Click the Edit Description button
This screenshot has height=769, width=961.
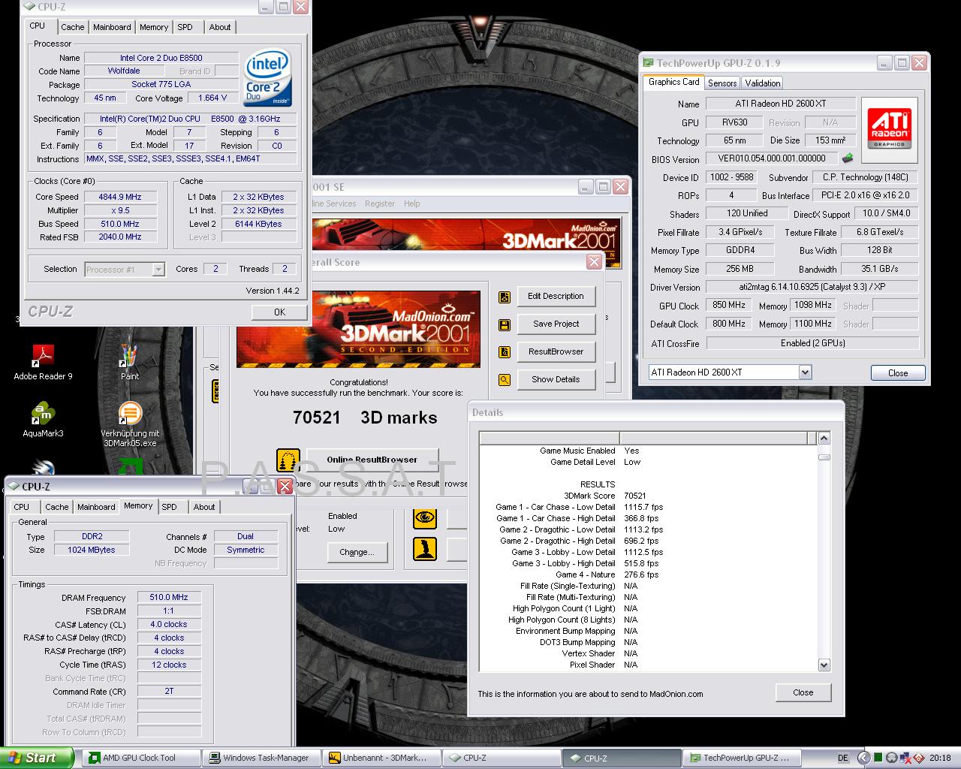pyautogui.click(x=556, y=297)
